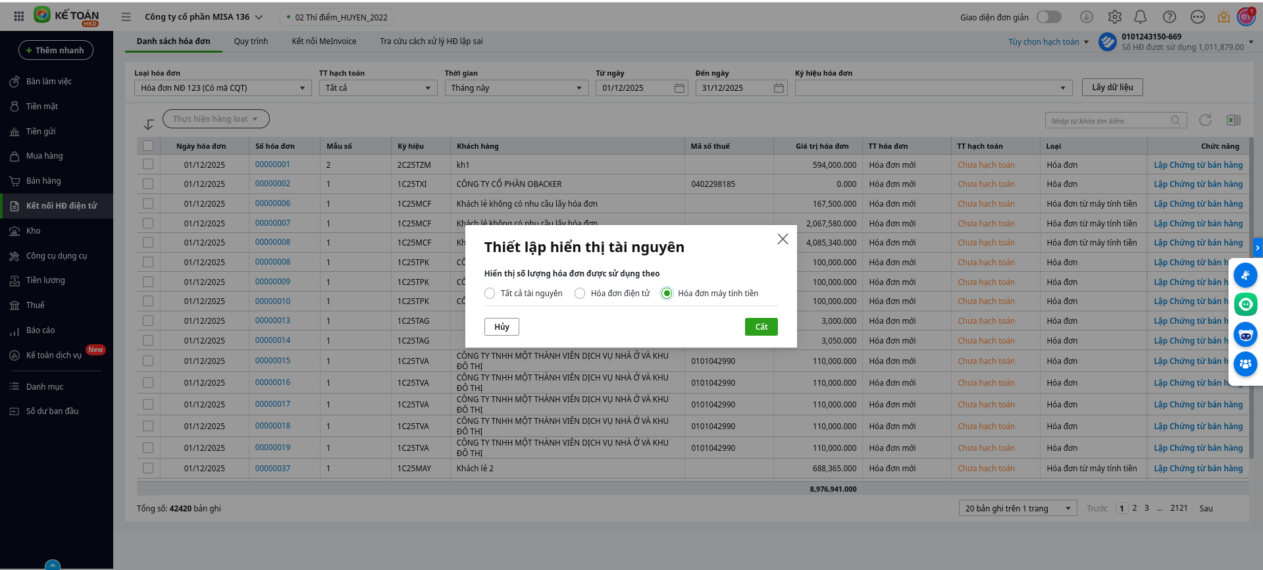Viewport: 1263px width, 570px height.
Task: Toggle Giao diện đơn giản switch
Action: pyautogui.click(x=1048, y=17)
